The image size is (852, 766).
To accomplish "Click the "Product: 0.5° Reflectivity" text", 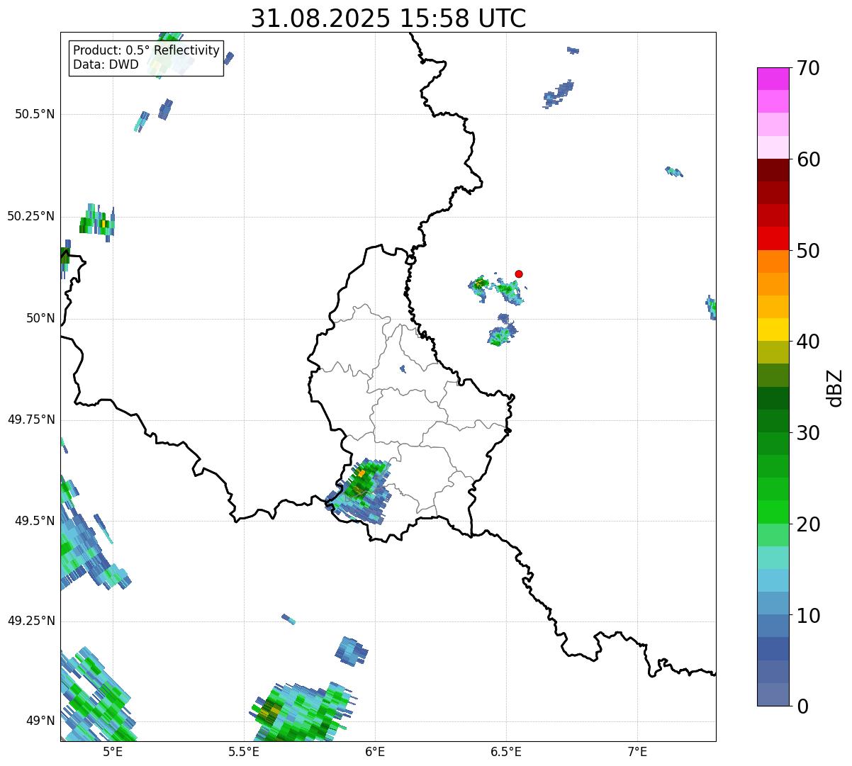I will tap(146, 51).
